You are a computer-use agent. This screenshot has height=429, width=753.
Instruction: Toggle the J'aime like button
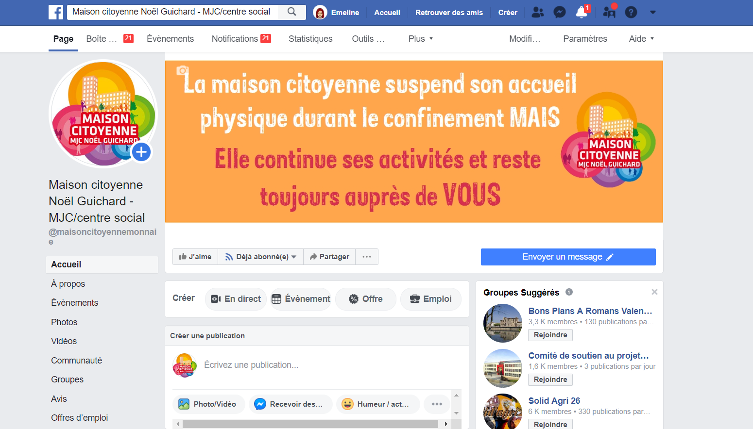(195, 257)
